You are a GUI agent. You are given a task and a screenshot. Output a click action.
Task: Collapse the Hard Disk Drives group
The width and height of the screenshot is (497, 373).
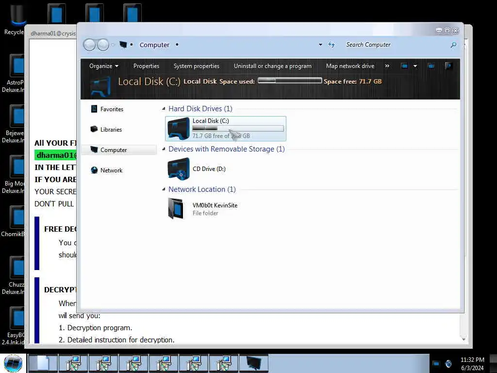(x=164, y=109)
